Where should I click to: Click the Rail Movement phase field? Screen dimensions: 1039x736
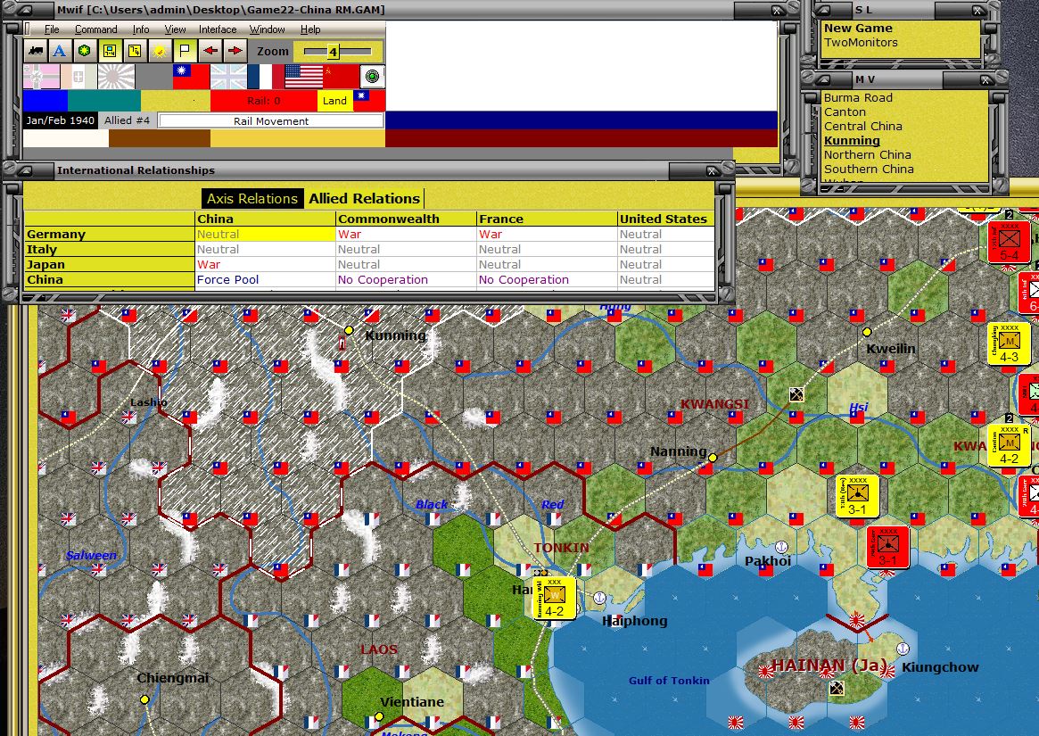(271, 121)
